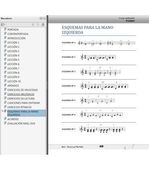149x170 pixels.
Task: Click the ESQUEMA Nº 7 label
Action: coord(68,129)
